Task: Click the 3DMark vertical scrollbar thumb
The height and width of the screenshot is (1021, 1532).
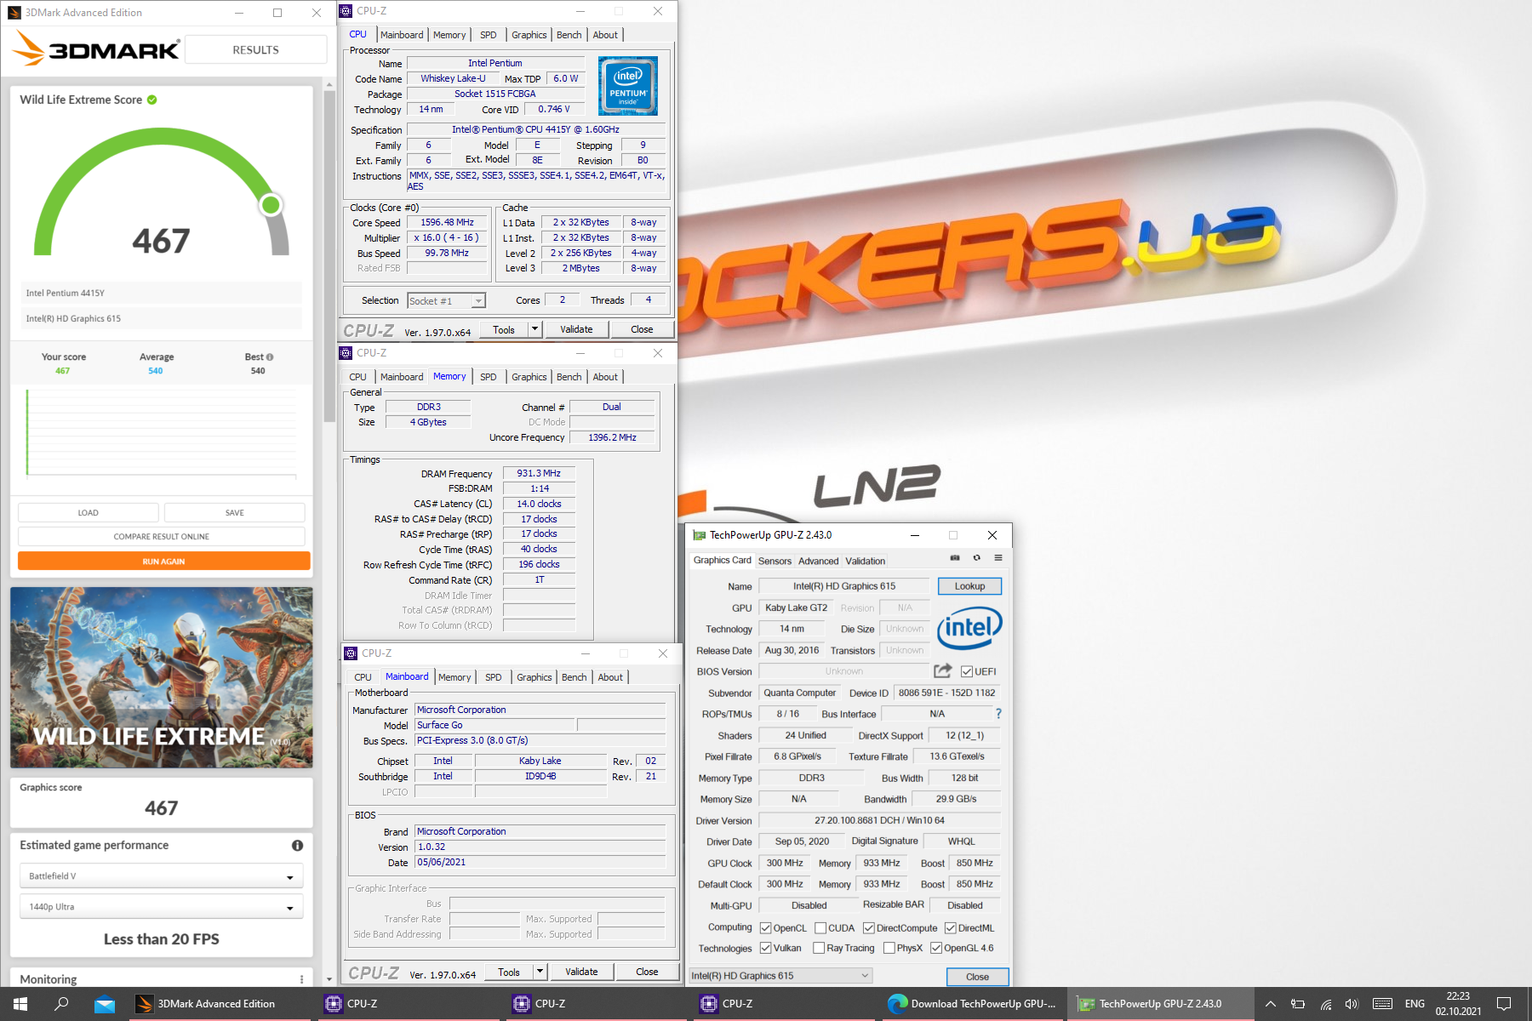Action: pos(329,255)
